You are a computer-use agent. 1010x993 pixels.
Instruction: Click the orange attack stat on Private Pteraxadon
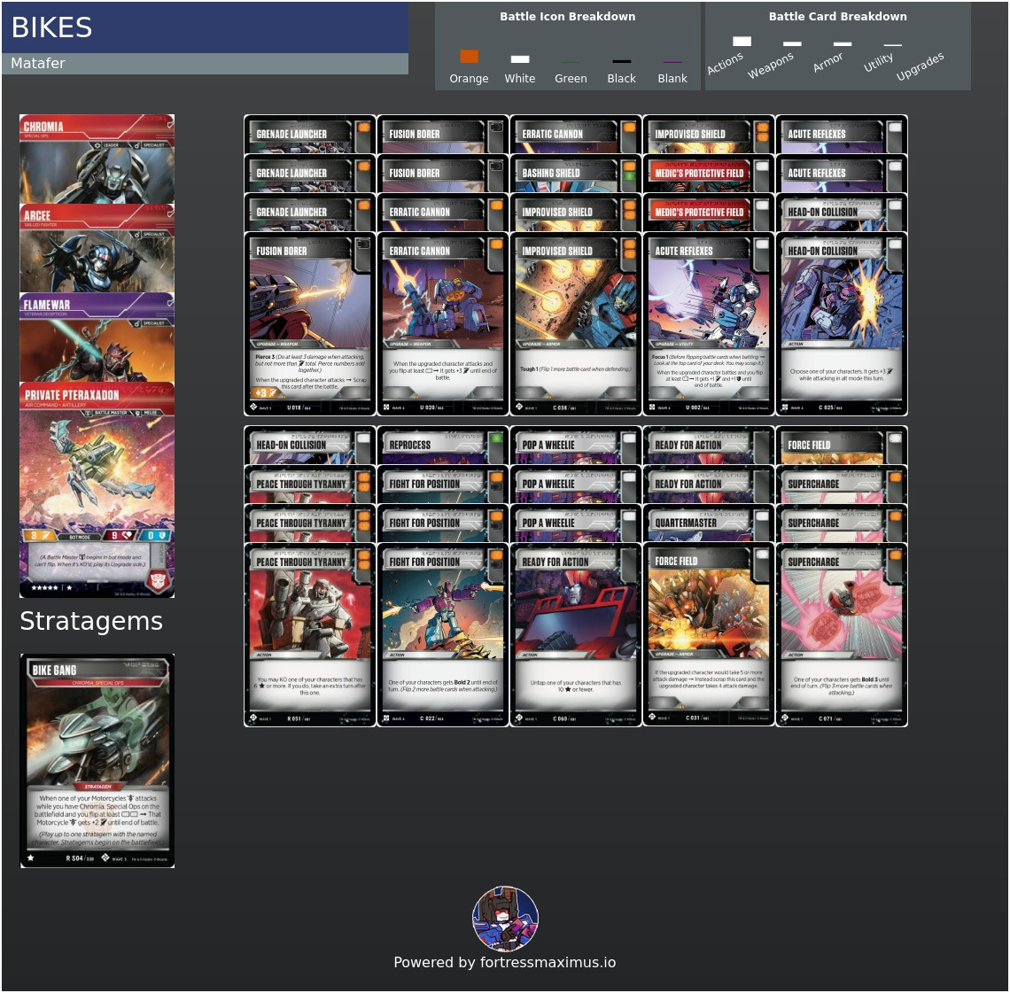40,535
